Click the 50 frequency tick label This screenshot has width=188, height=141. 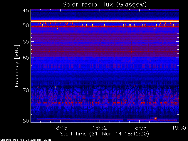26,26
